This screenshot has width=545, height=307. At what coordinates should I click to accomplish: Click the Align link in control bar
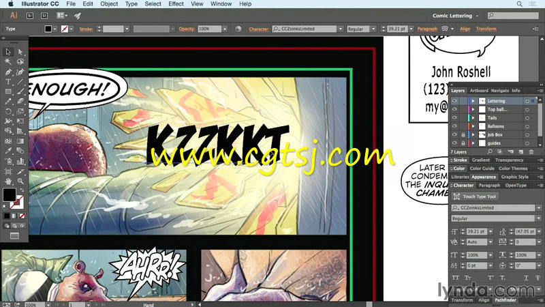point(465,29)
